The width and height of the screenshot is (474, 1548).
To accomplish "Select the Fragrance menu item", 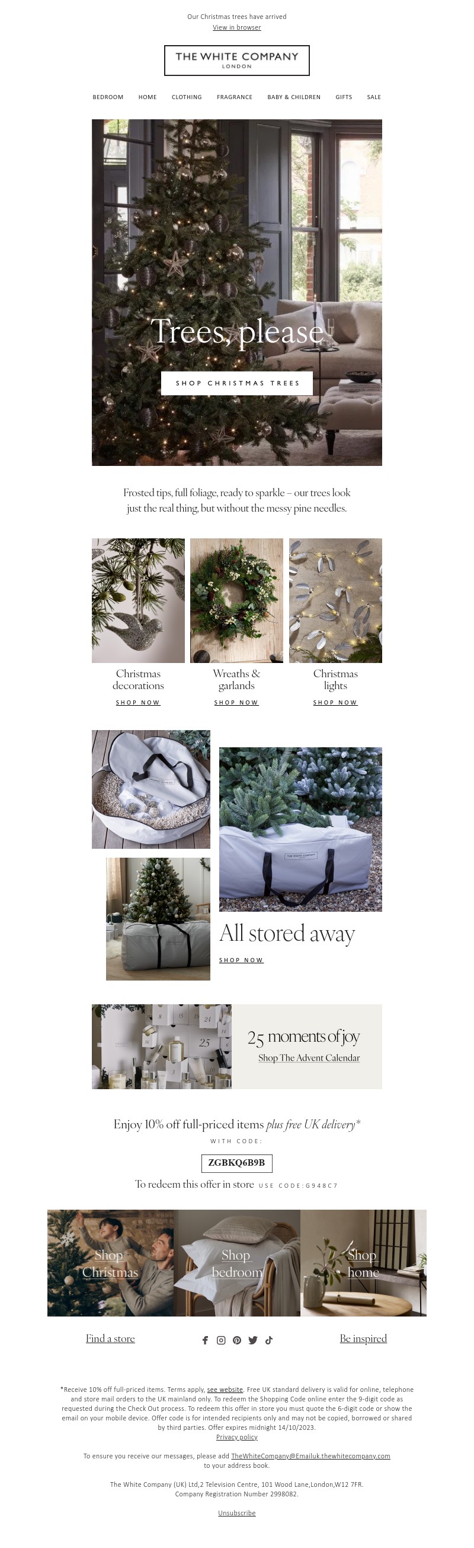I will click(x=235, y=97).
